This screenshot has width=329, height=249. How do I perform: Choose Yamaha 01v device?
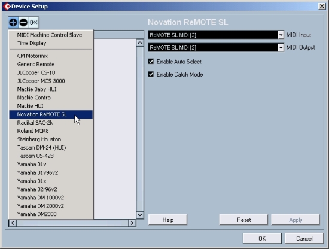point(51,165)
